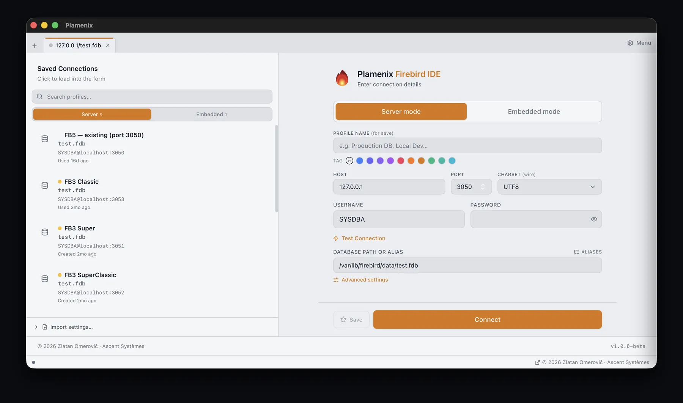Viewport: 683px width, 403px height.
Task: Click the Search profiles field
Action: click(152, 96)
